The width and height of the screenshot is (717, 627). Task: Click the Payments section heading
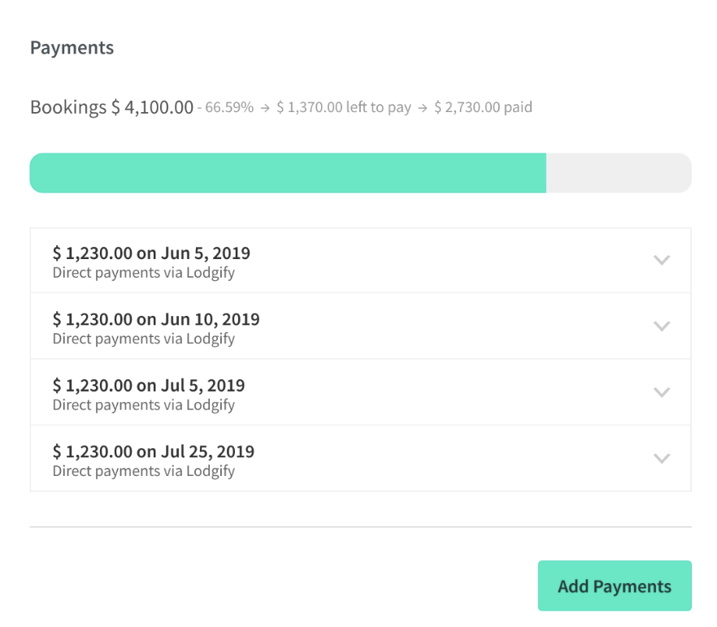point(72,48)
